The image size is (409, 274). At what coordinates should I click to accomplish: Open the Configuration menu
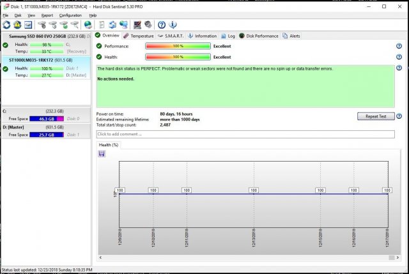[70, 15]
